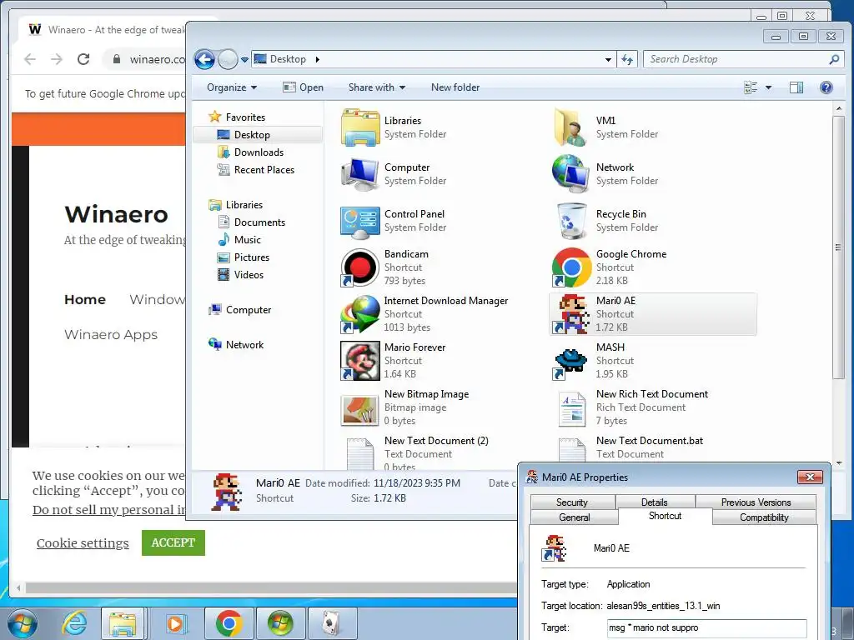Open Pictures library in navigation pane
Screen dimensions: 854x640
coord(252,257)
